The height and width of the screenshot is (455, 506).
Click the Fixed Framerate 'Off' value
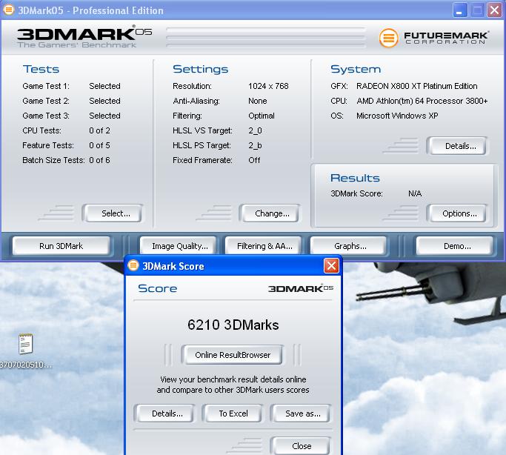click(254, 160)
